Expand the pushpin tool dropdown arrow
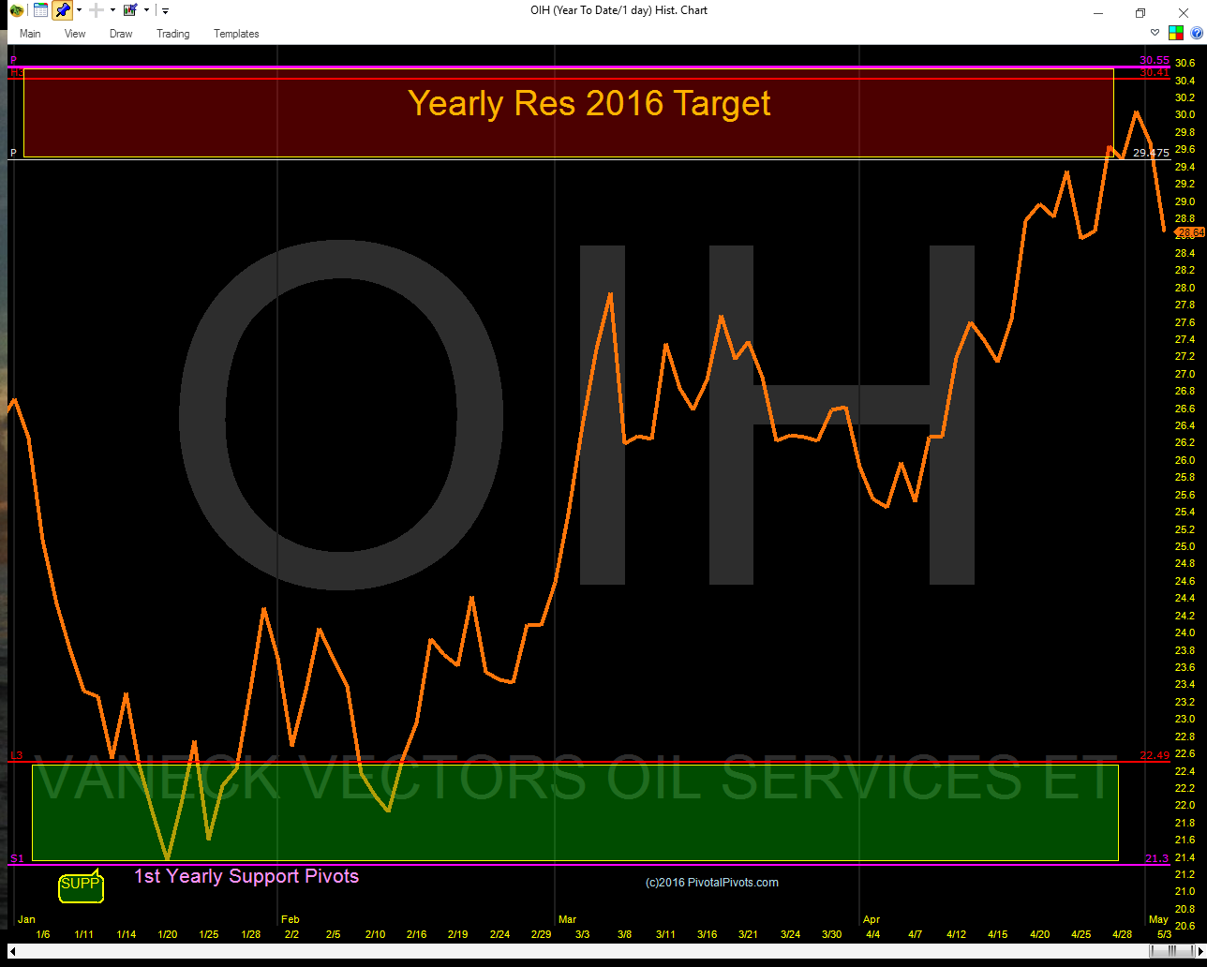The width and height of the screenshot is (1207, 967). coord(80,11)
